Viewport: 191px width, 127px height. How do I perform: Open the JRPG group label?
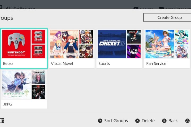pyautogui.click(x=8, y=104)
